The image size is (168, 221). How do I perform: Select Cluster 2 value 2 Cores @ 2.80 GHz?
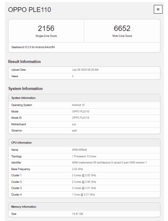point(84,182)
